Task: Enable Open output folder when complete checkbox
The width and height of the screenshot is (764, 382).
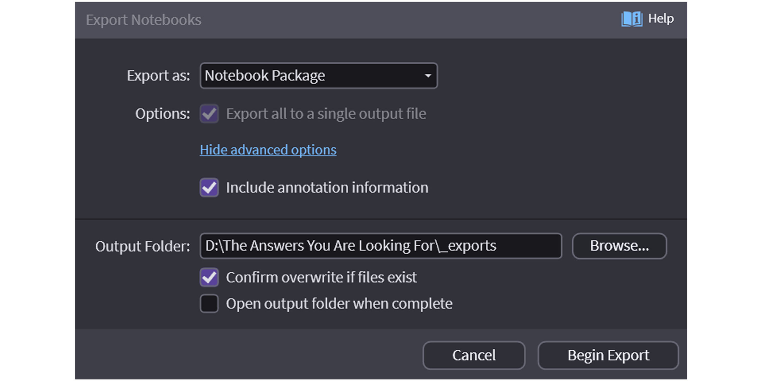Action: (209, 304)
